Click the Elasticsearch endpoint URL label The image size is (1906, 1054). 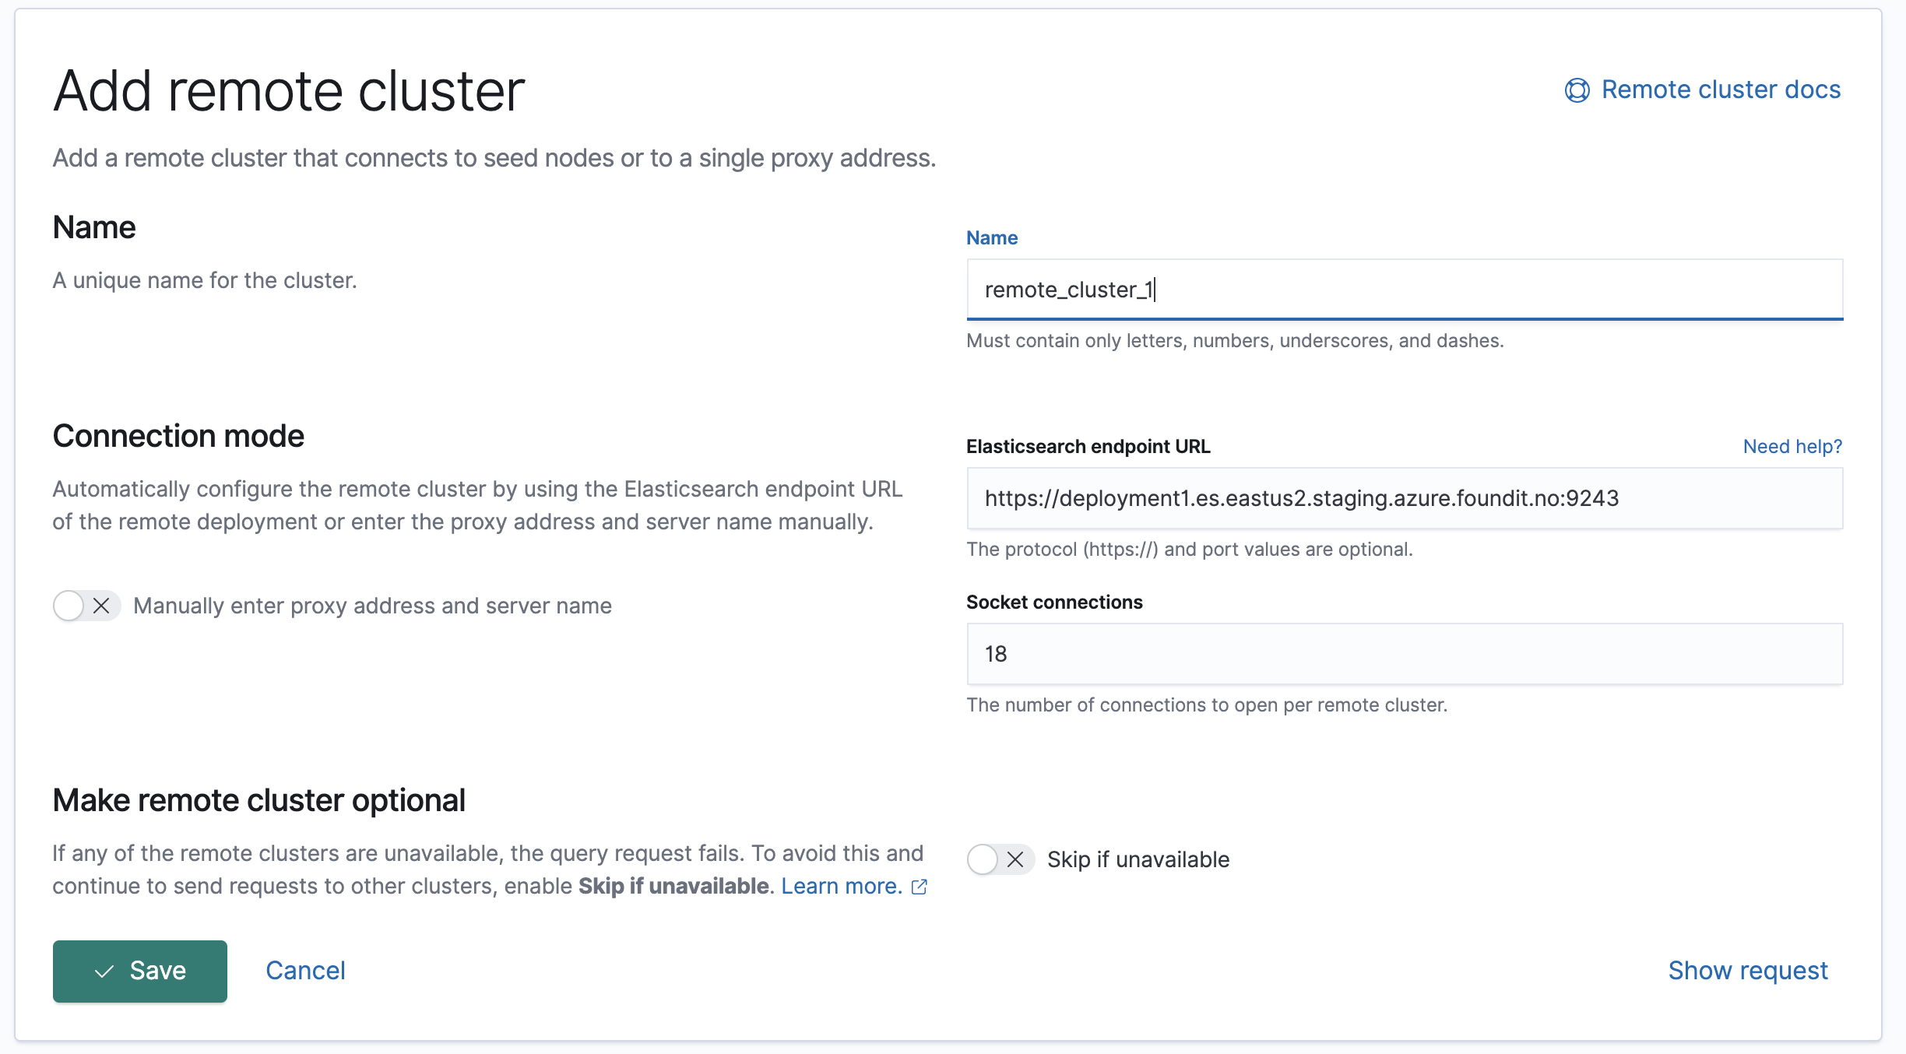tap(1088, 447)
